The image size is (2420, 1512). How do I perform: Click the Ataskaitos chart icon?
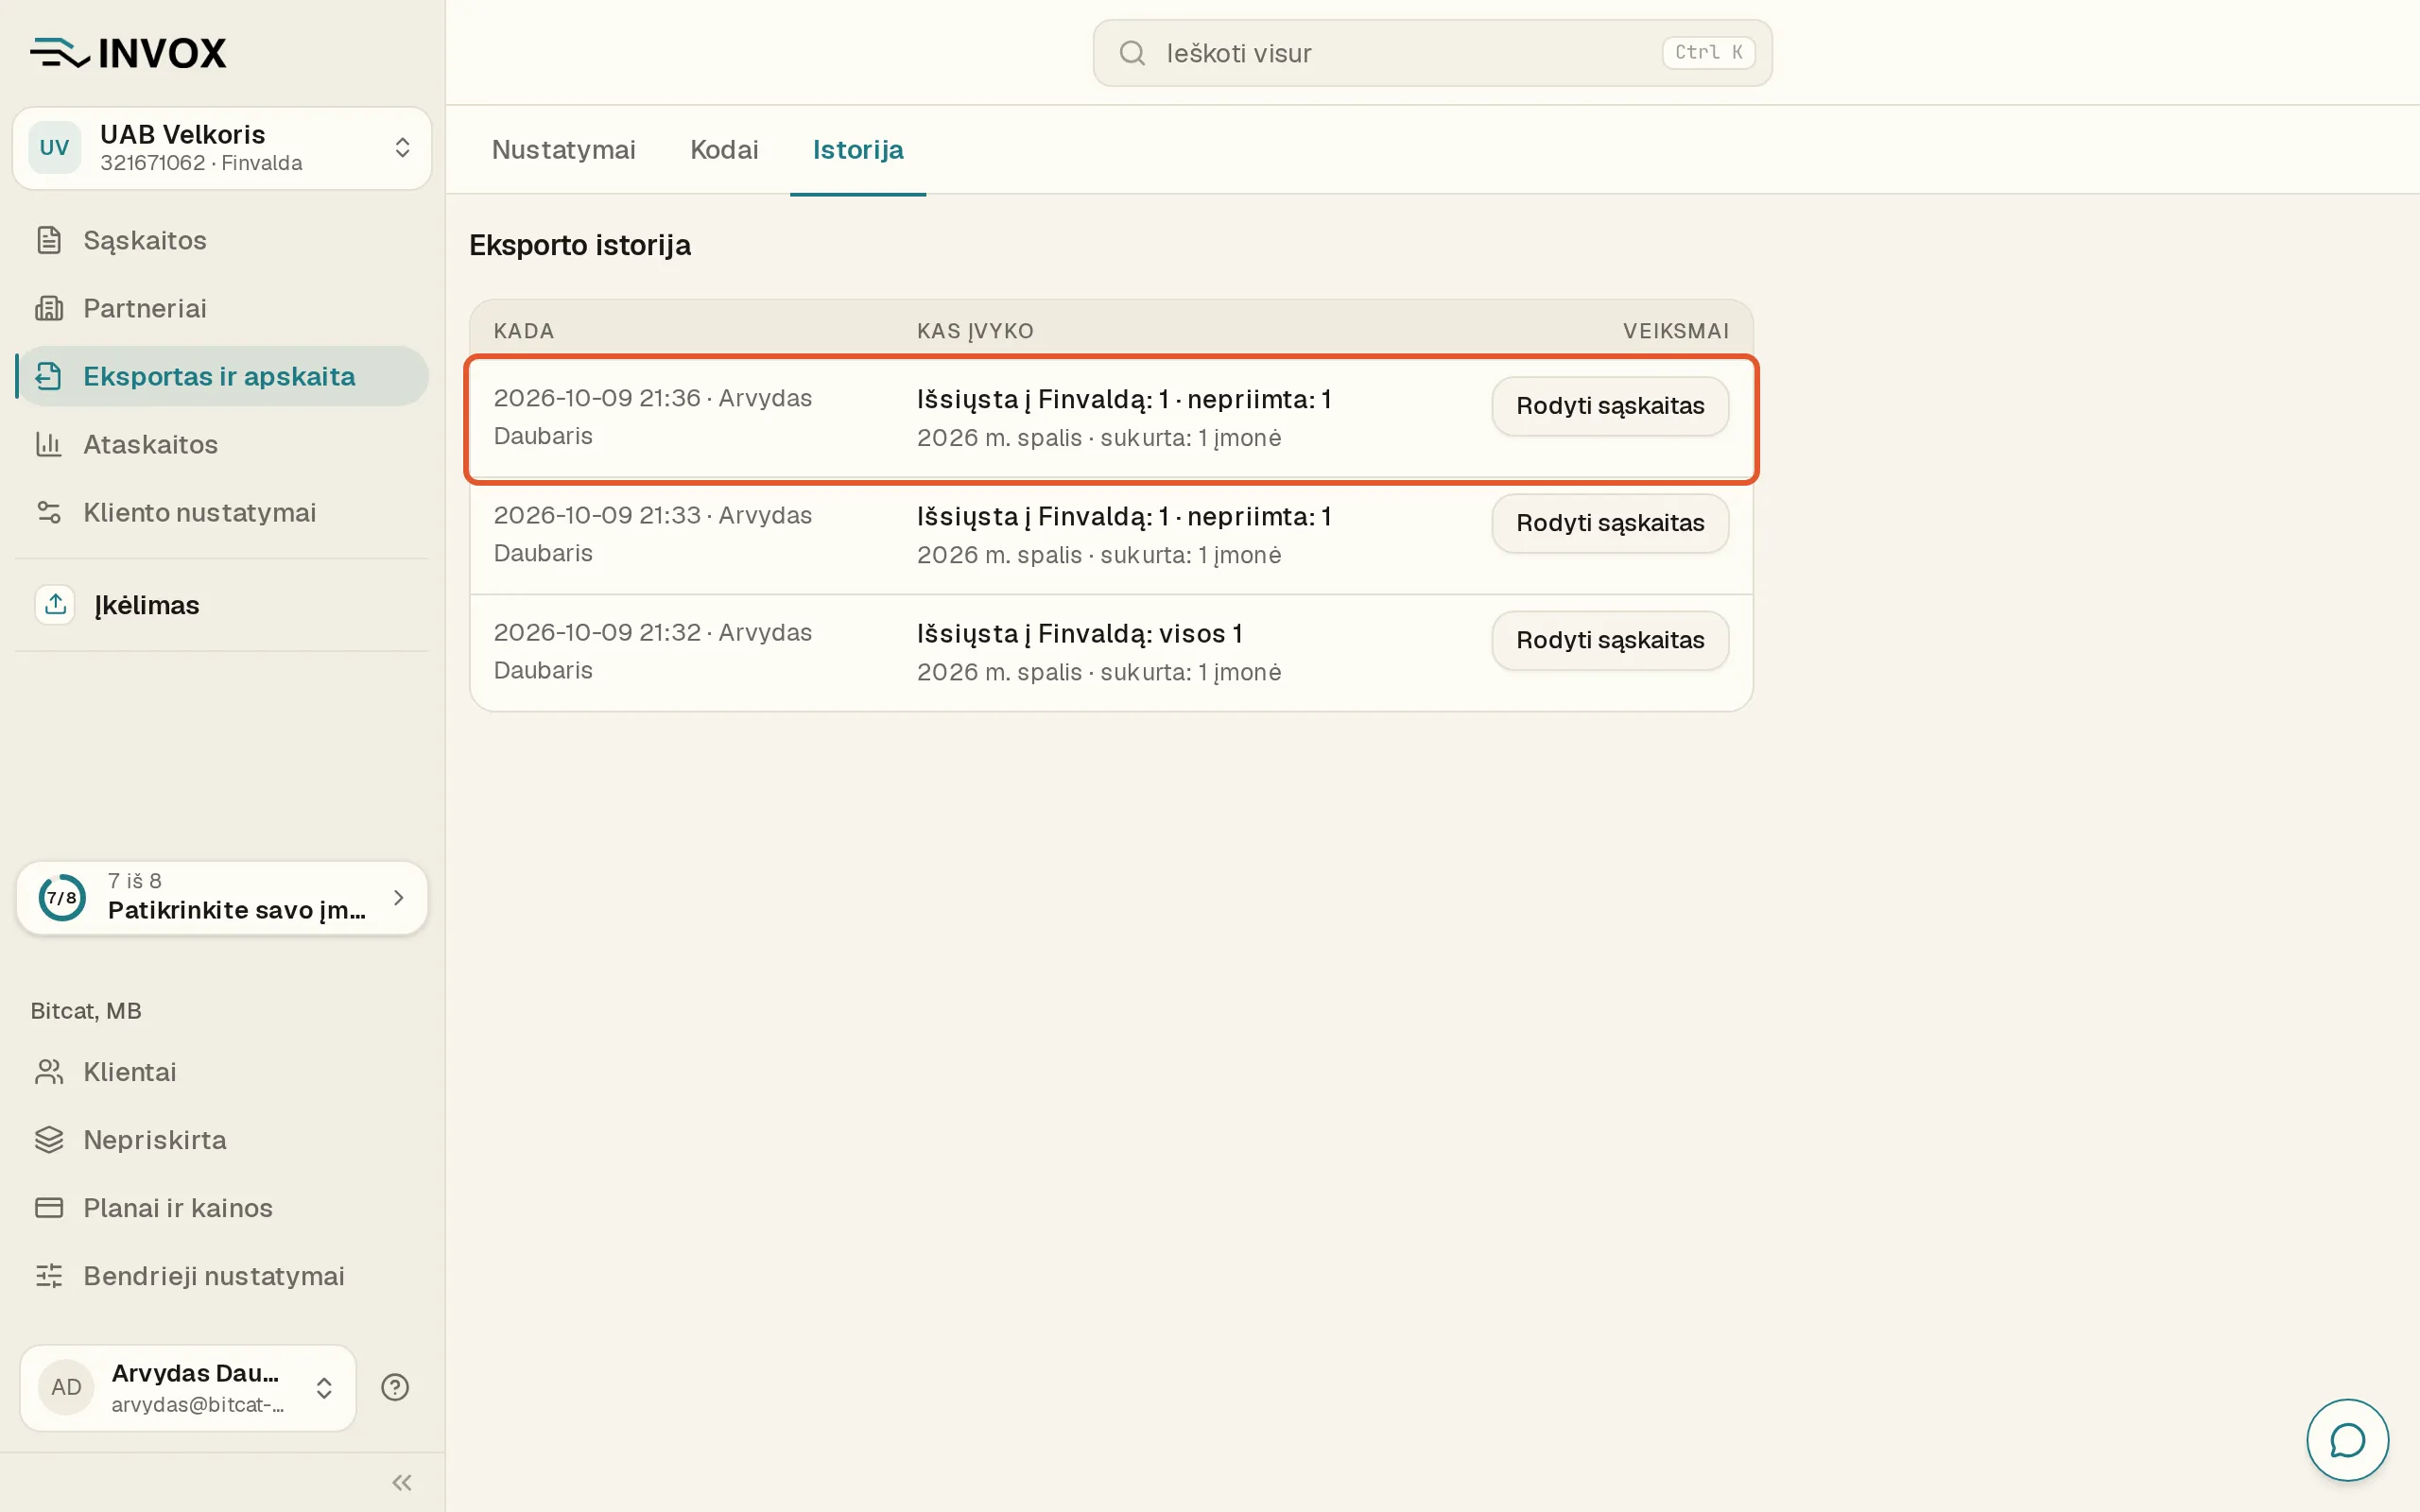coord(49,444)
